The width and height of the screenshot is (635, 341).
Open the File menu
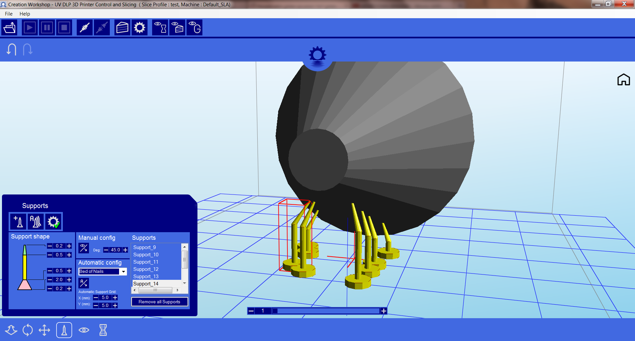tap(9, 14)
